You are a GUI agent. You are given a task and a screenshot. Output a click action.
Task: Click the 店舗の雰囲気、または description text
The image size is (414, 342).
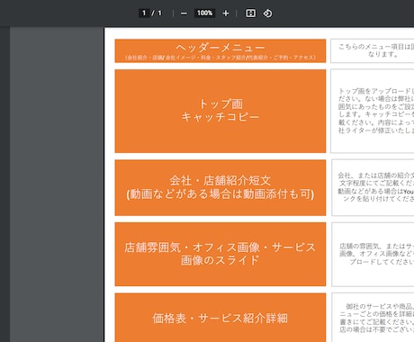click(x=376, y=254)
